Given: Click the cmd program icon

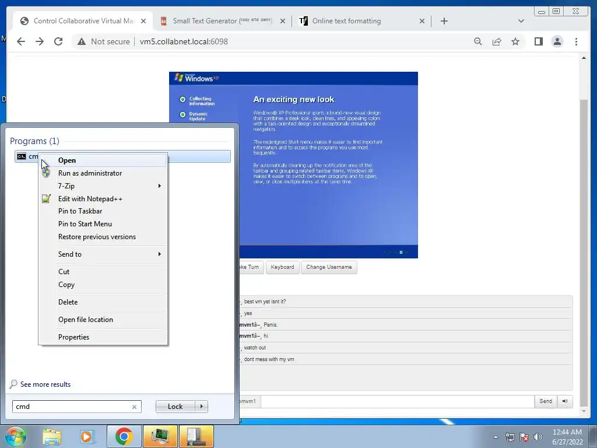Looking at the screenshot, I should [x=22, y=156].
